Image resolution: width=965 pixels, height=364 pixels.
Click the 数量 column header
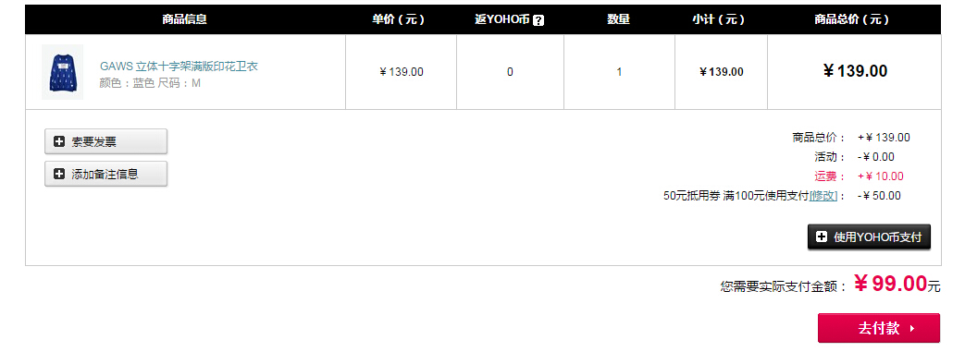pyautogui.click(x=619, y=19)
